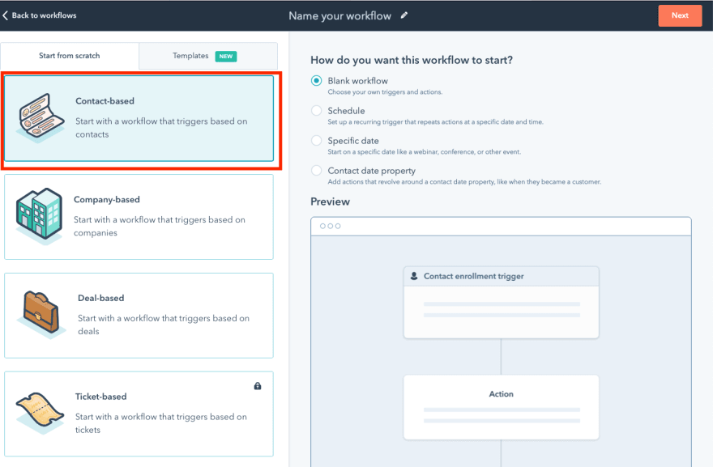
Task: Choose the Specific date radio option
Action: [317, 141]
